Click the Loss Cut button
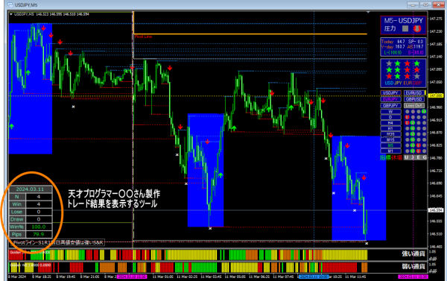Viewport: 447px width, 281px height. 414,106
